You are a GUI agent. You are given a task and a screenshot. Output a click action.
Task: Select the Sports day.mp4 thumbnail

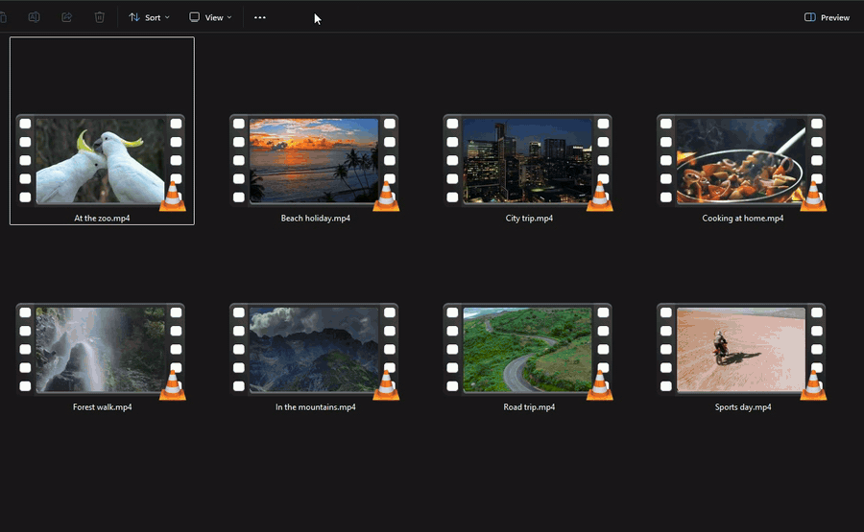pos(741,349)
